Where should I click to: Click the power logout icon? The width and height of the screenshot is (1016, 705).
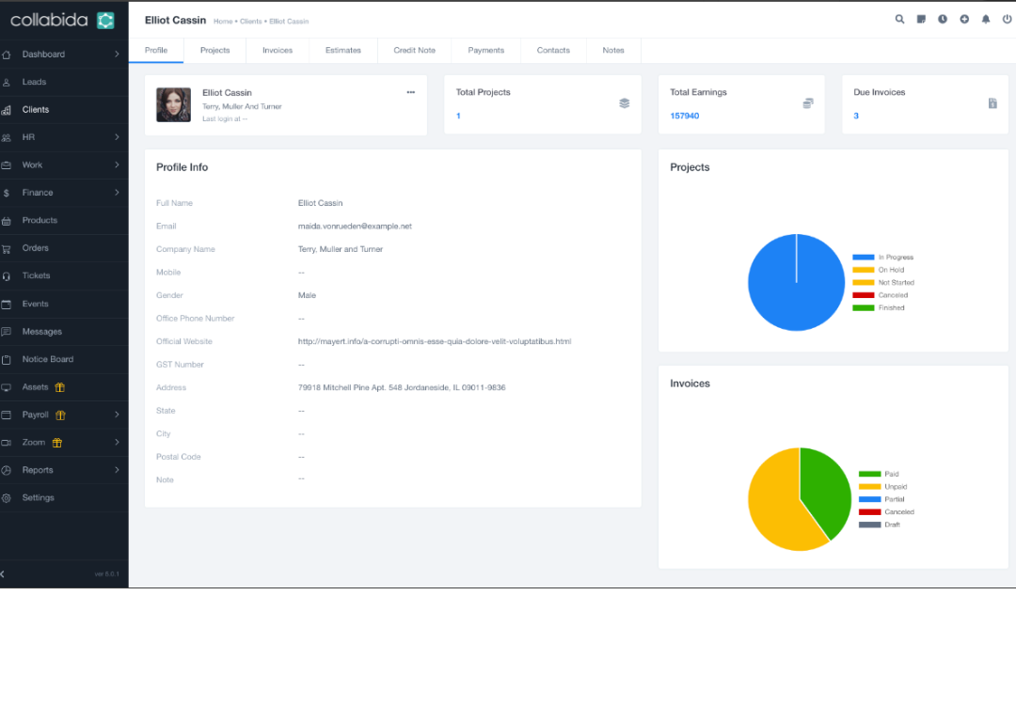pos(1007,19)
